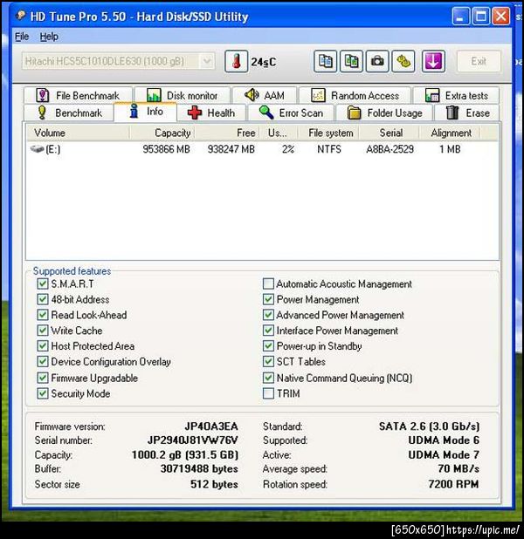The image size is (524, 539).
Task: Click the 70 MB/s average speed value
Action: coord(458,469)
